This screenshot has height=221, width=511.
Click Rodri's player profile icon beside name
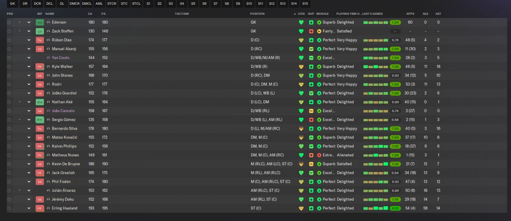coord(48,84)
